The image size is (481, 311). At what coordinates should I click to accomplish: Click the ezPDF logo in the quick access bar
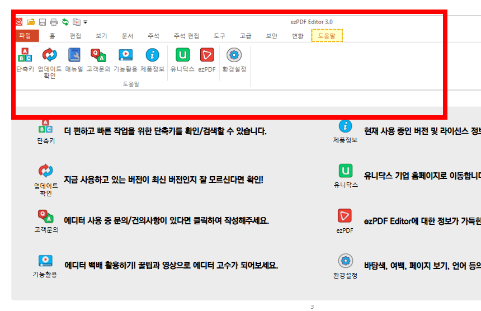pos(19,22)
